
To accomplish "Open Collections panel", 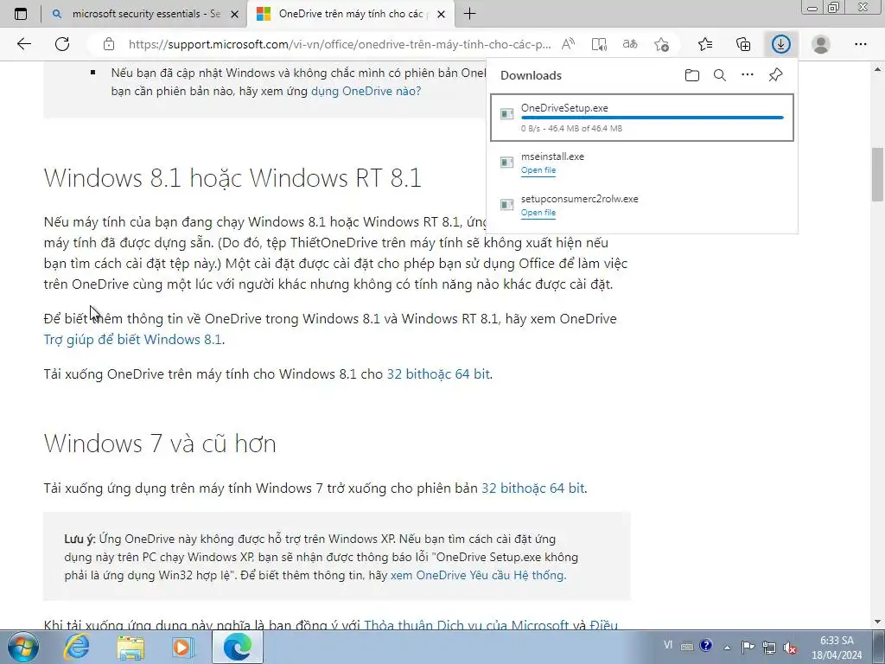I will pyautogui.click(x=743, y=44).
